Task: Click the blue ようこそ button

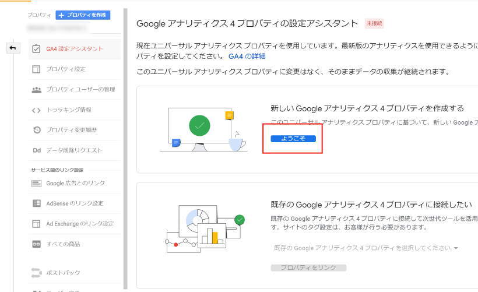Action: point(293,139)
